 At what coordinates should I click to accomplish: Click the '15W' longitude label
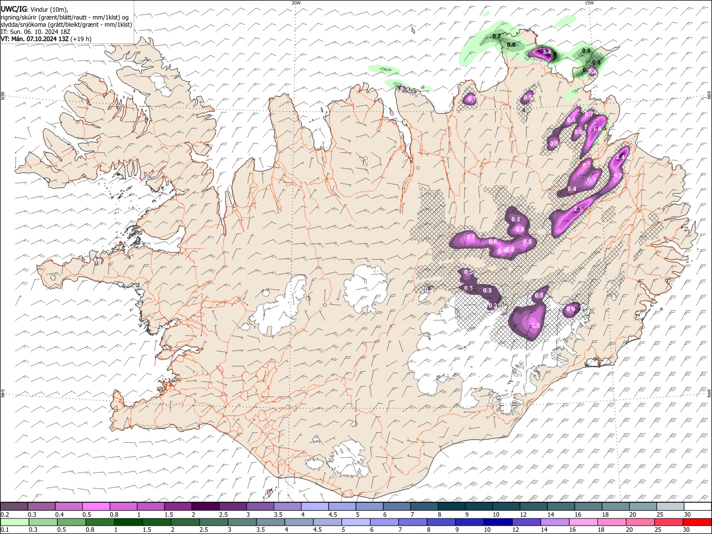(589, 3)
